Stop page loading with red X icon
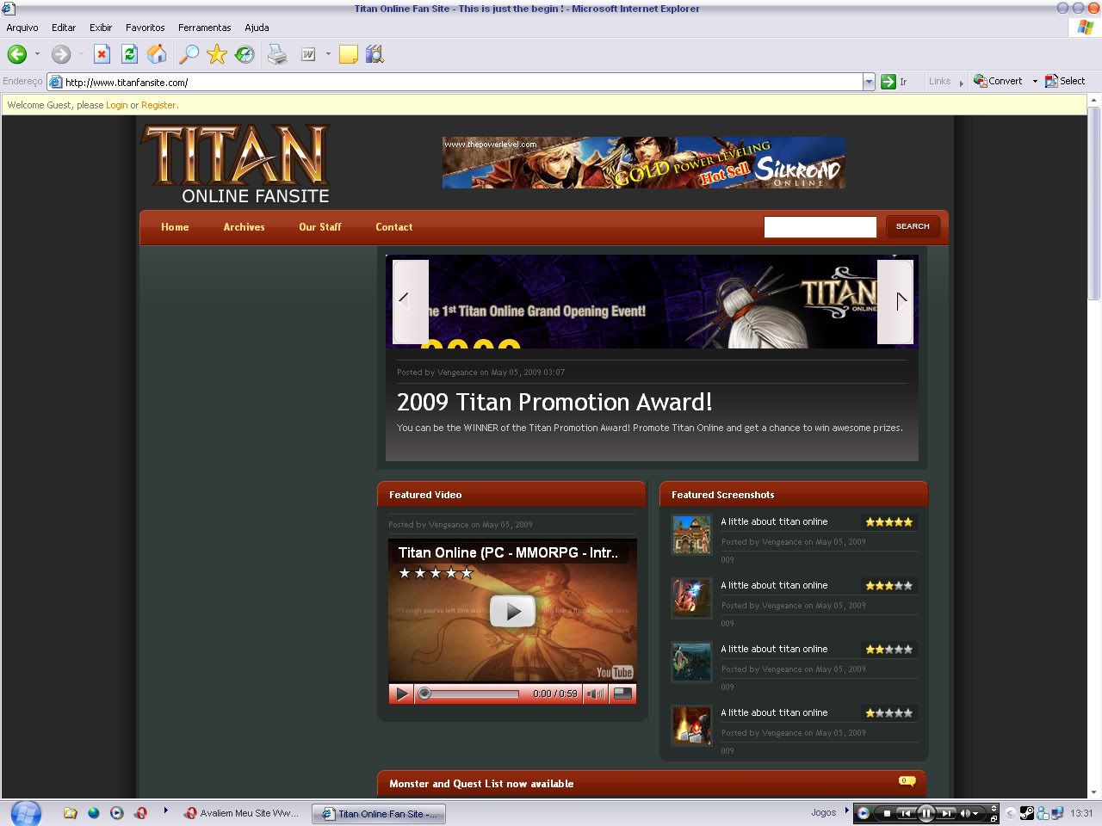 (x=102, y=54)
